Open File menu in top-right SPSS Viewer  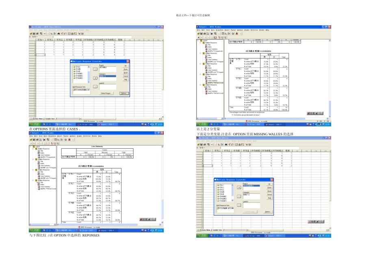click(x=198, y=30)
